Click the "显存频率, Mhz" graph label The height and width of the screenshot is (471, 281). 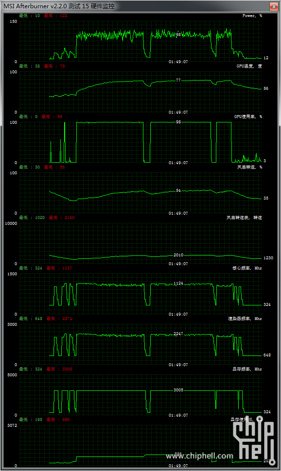point(247,369)
